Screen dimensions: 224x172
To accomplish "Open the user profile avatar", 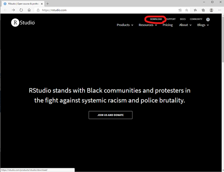I will (211, 10).
